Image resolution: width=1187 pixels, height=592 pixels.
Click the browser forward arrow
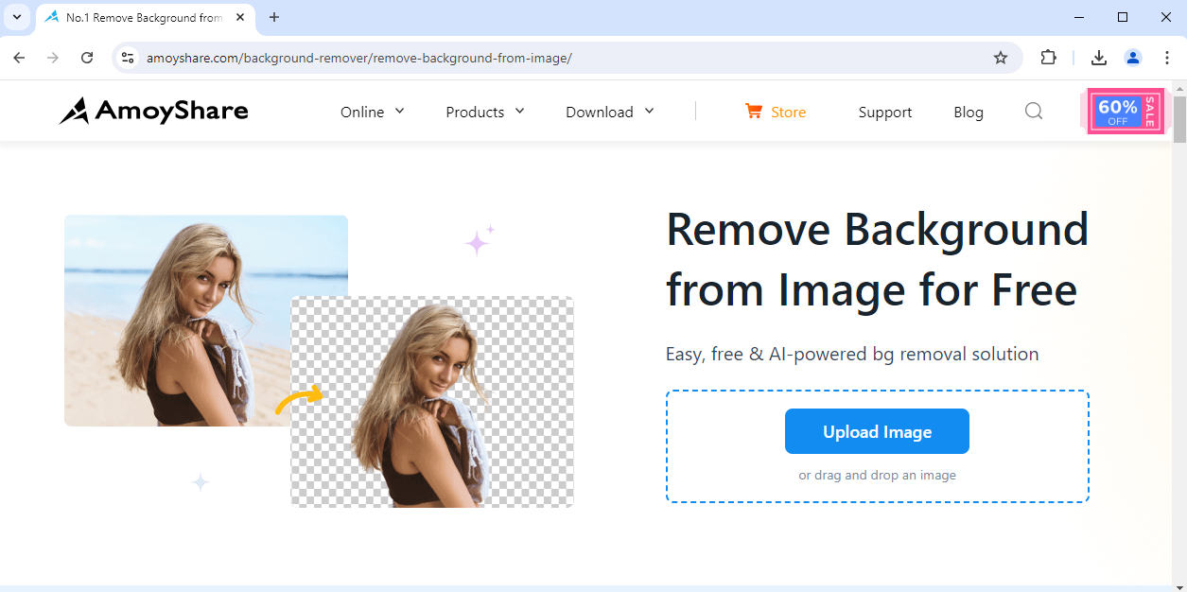[53, 58]
